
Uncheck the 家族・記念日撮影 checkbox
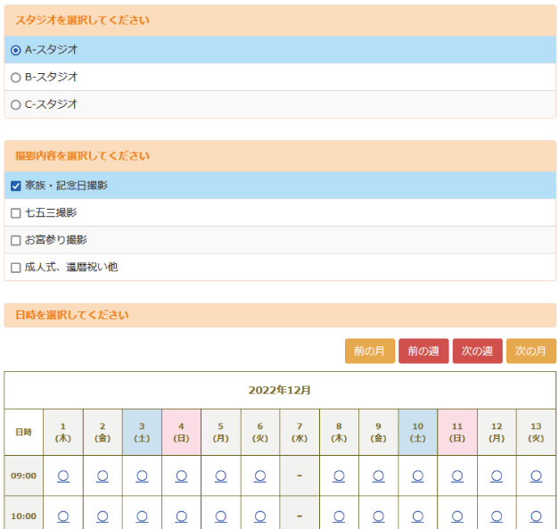click(15, 186)
